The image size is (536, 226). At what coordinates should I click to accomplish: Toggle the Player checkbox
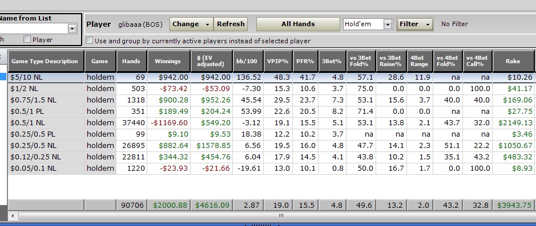27,39
